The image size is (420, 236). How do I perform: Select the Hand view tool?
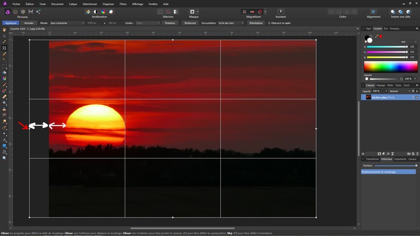click(4, 29)
